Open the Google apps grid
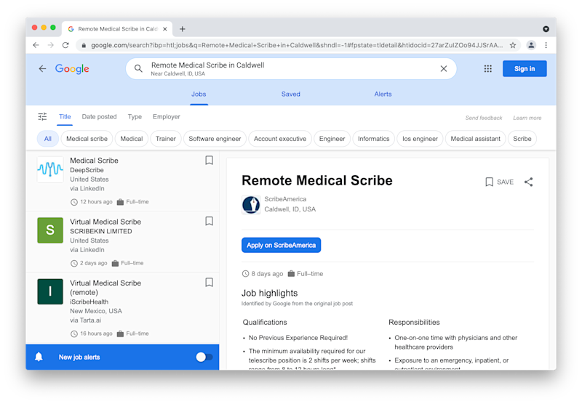The image size is (582, 404). 487,68
